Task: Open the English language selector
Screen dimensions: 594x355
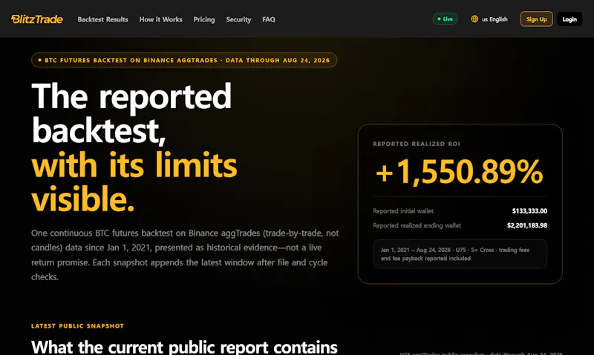Action: click(489, 19)
